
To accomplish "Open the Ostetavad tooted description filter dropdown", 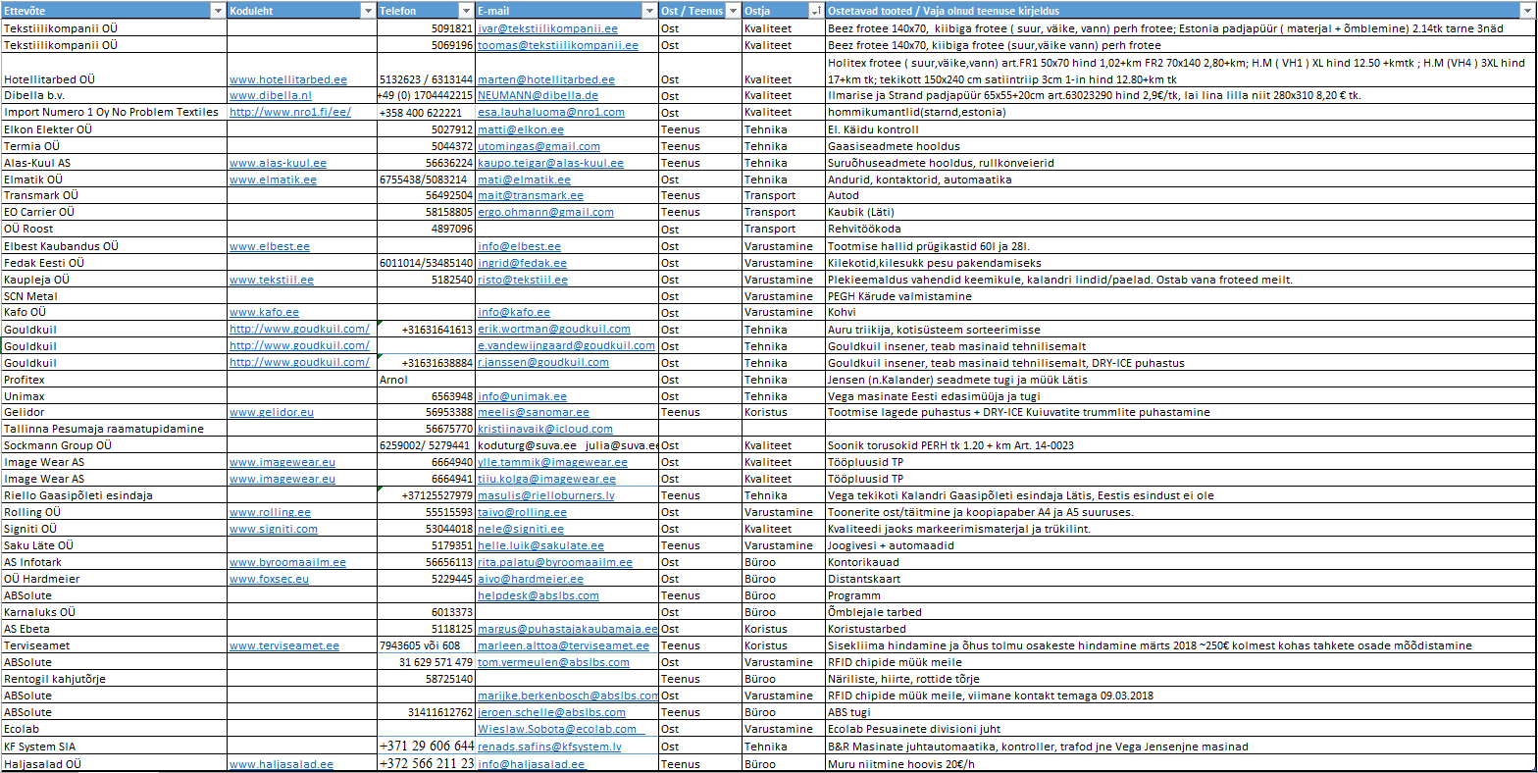I will click(1529, 11).
